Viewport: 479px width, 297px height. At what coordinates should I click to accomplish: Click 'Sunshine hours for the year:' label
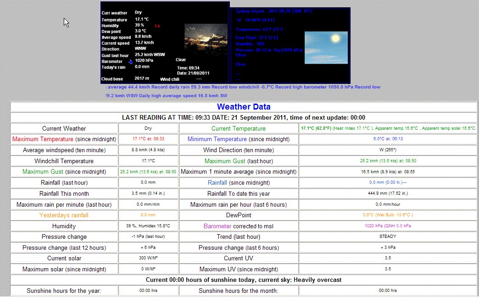[64, 291]
